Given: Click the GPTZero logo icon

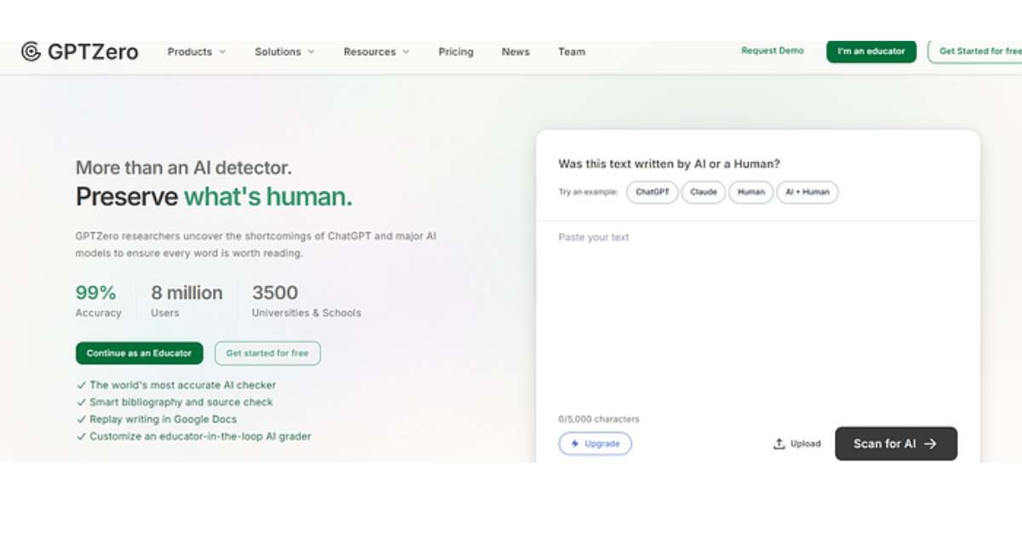Looking at the screenshot, I should click(32, 52).
